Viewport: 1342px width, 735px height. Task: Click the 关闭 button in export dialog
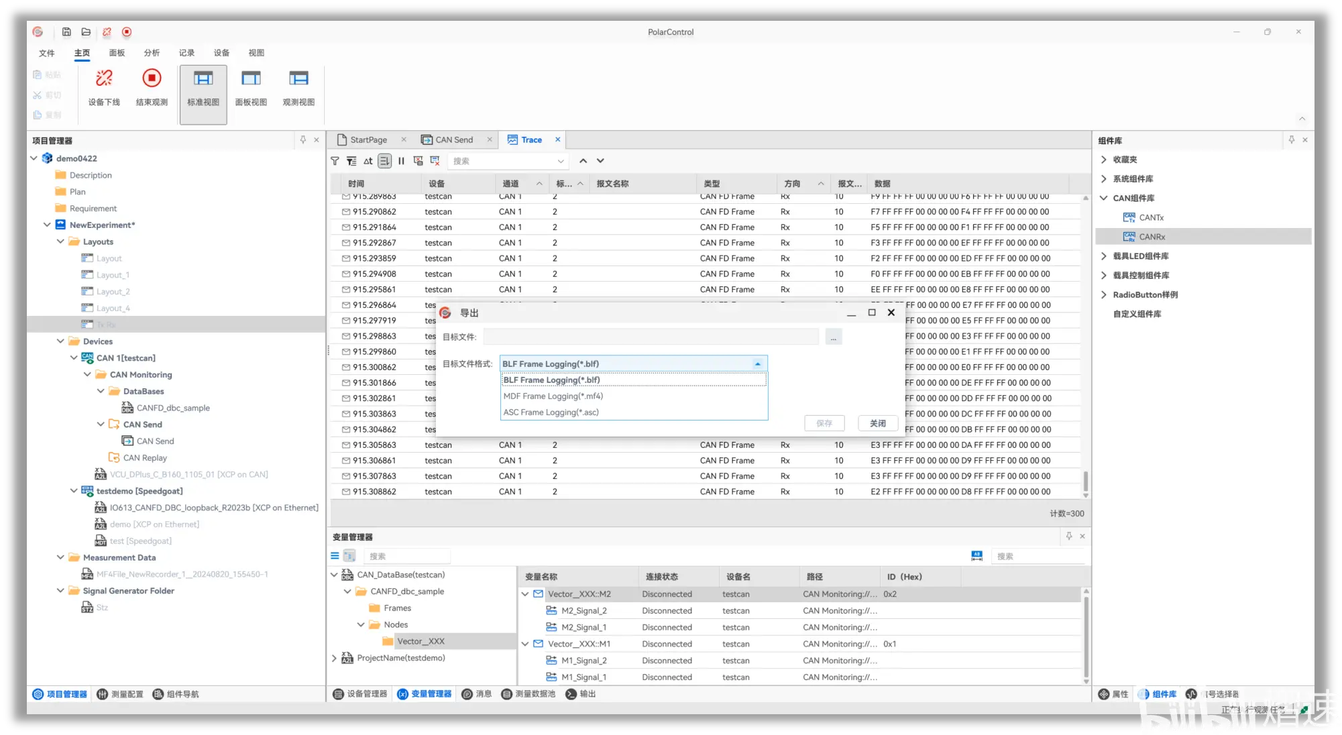877,423
